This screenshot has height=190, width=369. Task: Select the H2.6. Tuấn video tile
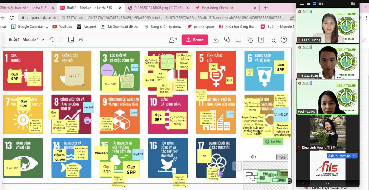pyautogui.click(x=327, y=61)
